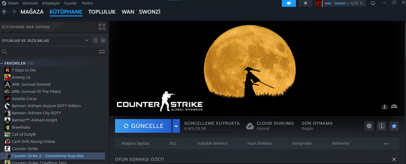Expand OYUNLAR VE YAZILIMLAR filter dropdown
This screenshot has height=164, width=406.
[x=45, y=40]
